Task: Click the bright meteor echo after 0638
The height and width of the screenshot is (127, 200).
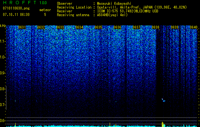Action: (163, 100)
